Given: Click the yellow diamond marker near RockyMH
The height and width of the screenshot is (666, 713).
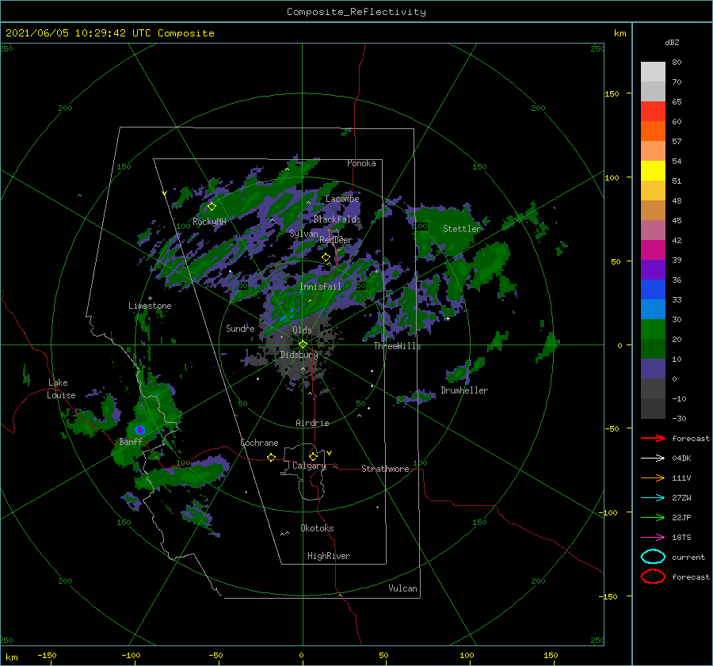Looking at the screenshot, I should 212,207.
